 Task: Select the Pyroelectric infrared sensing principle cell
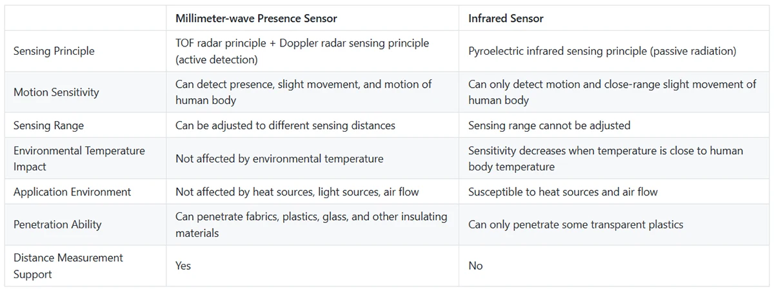(602, 51)
